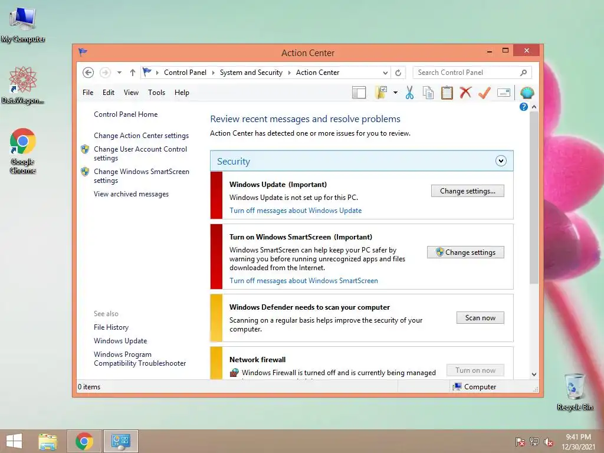Screen dimensions: 604x453
Task: Click the Cut scissors icon
Action: pos(409,93)
